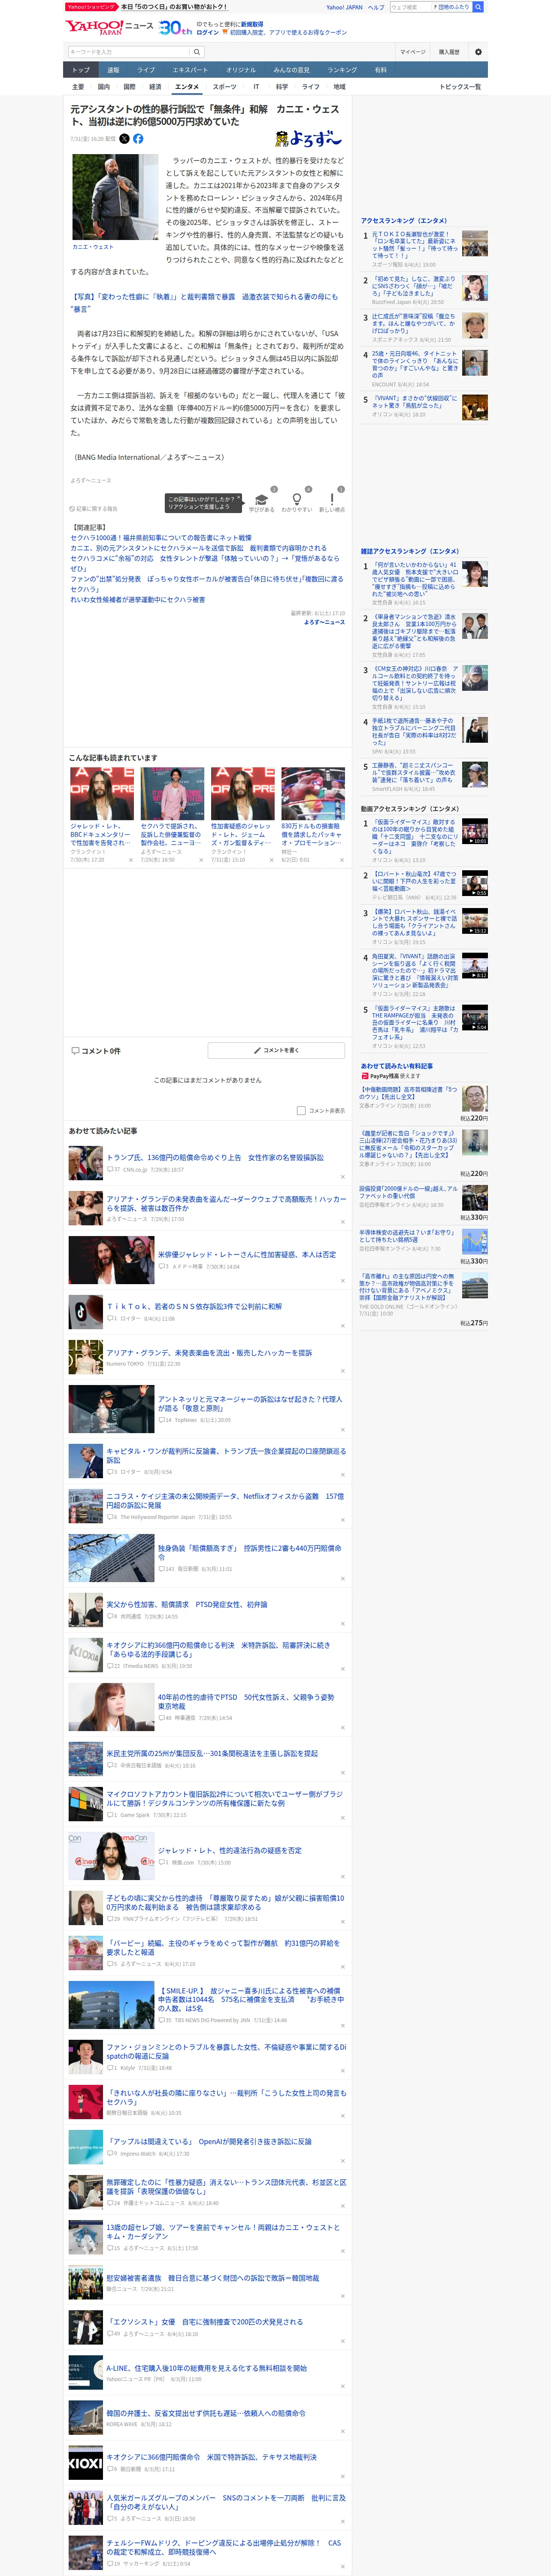Open the チェルシーFWムドリク、ドーピング違反 article
Screen dimensions: 551x2576
tap(224, 2546)
